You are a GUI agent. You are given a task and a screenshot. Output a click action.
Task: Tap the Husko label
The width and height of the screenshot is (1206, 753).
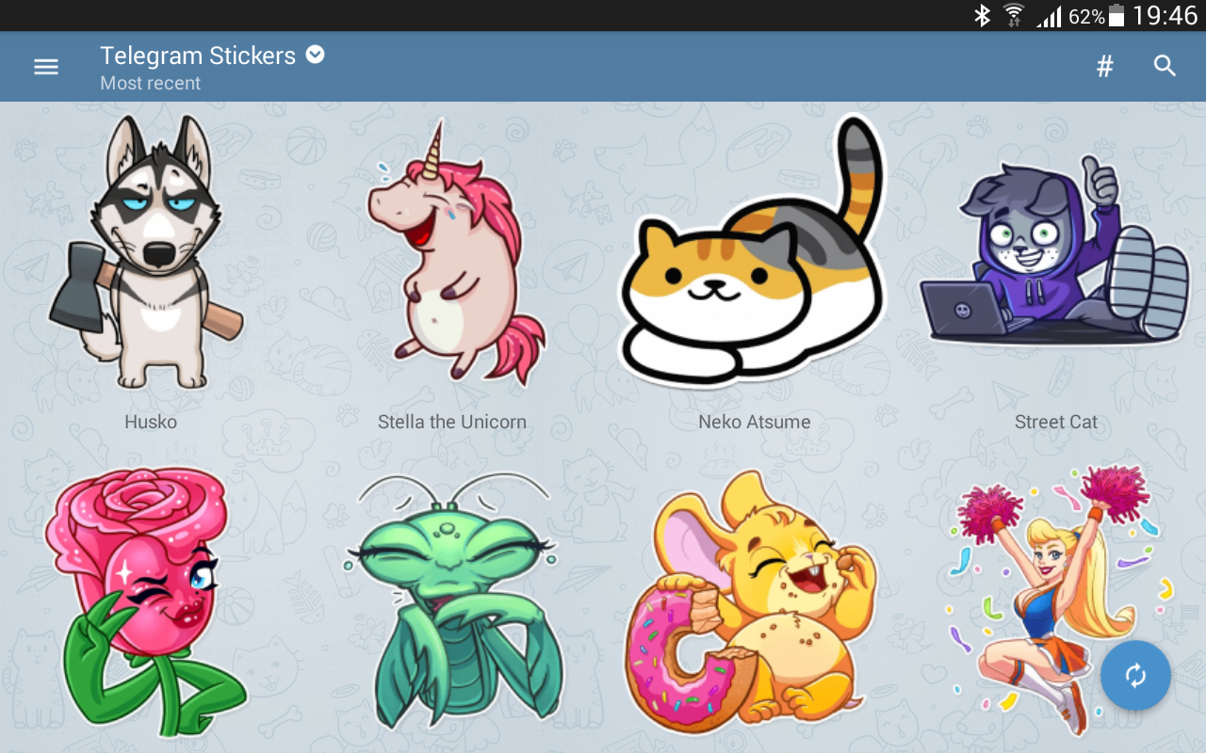(x=151, y=422)
